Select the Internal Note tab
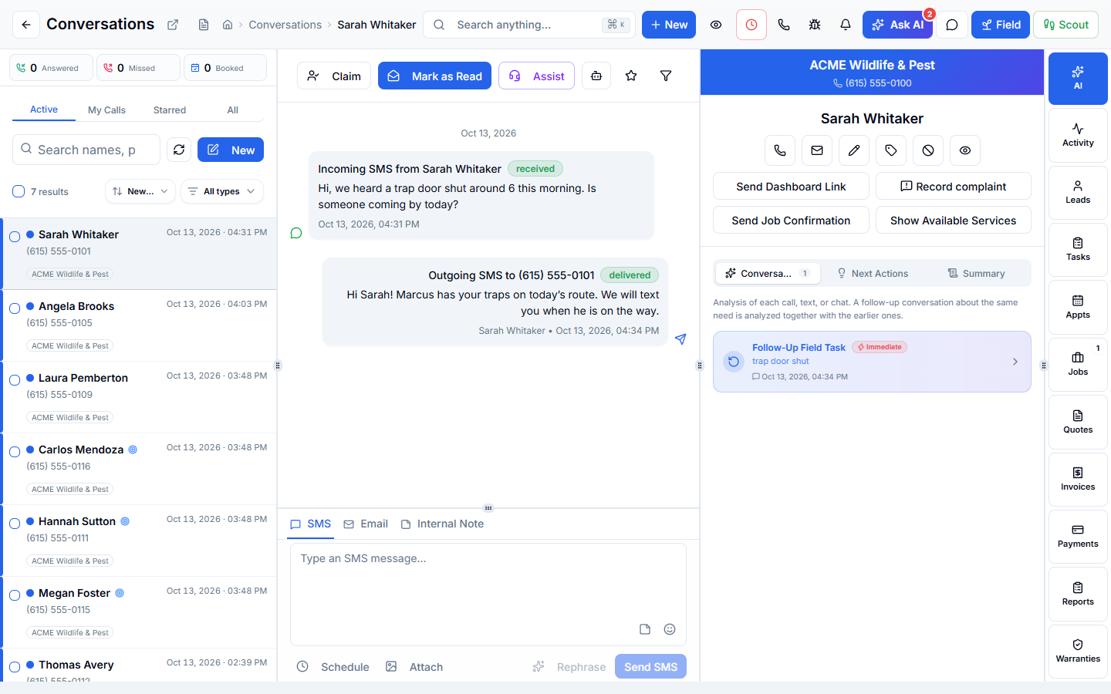Screen dimensions: 1111x694 click(442, 524)
